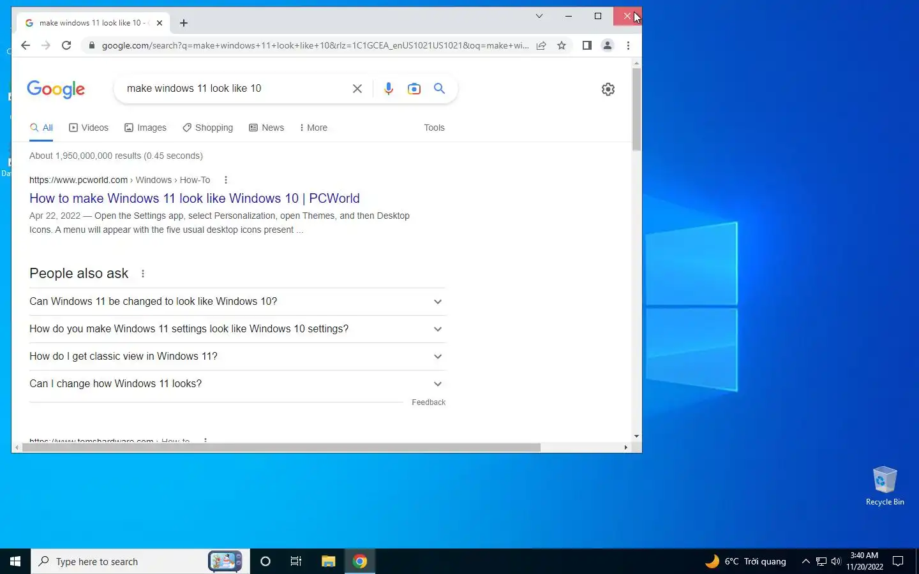
Task: View site information via the padlock icon
Action: (x=92, y=45)
